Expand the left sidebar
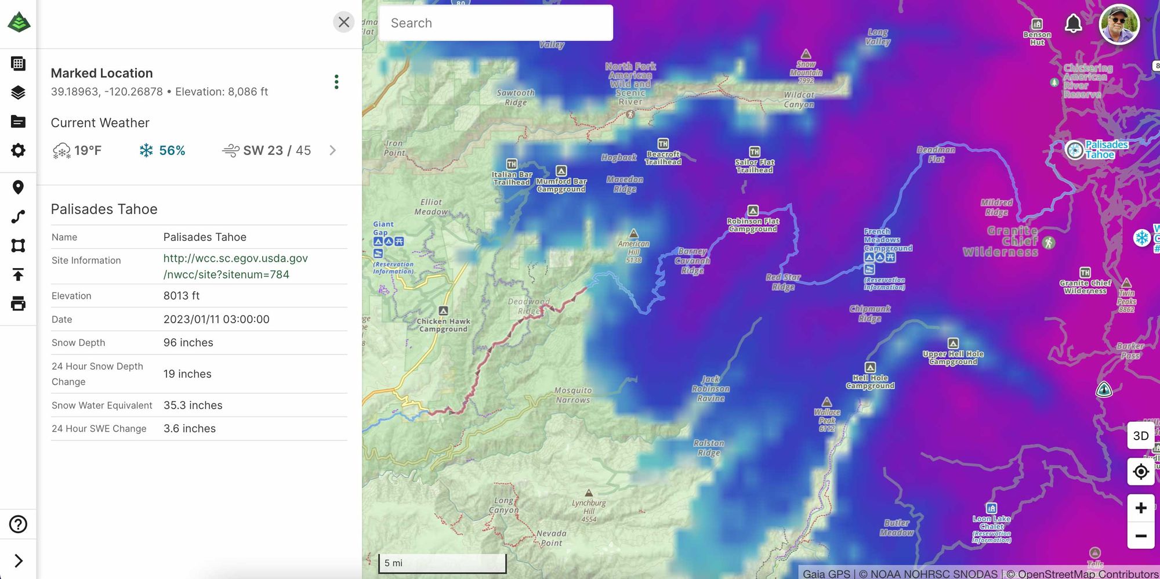The height and width of the screenshot is (579, 1160). coord(19,560)
